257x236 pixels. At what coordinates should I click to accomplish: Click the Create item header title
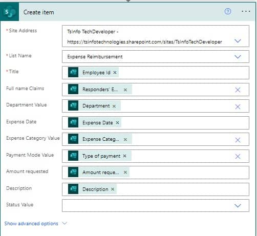click(x=39, y=12)
